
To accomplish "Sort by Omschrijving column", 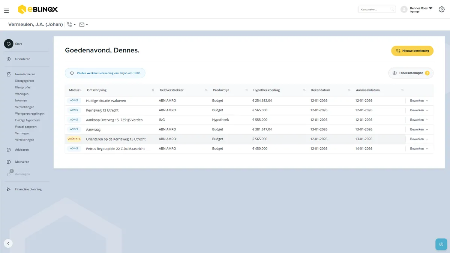I will [x=153, y=90].
